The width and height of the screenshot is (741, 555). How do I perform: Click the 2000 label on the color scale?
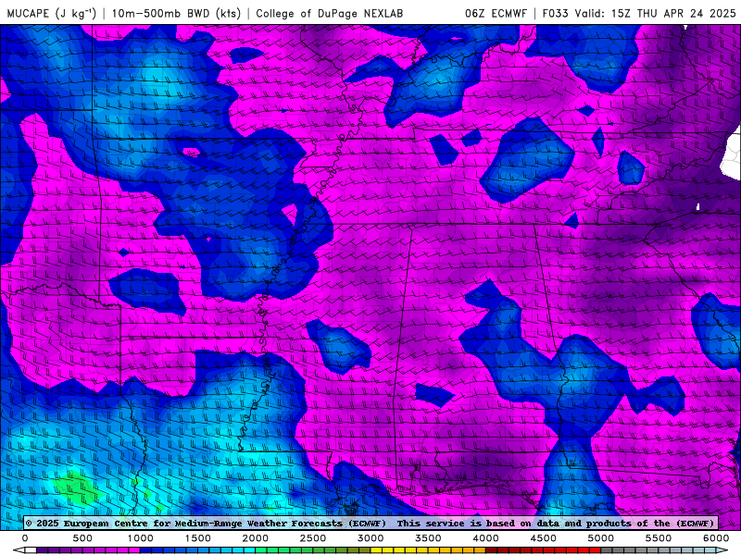tap(256, 538)
